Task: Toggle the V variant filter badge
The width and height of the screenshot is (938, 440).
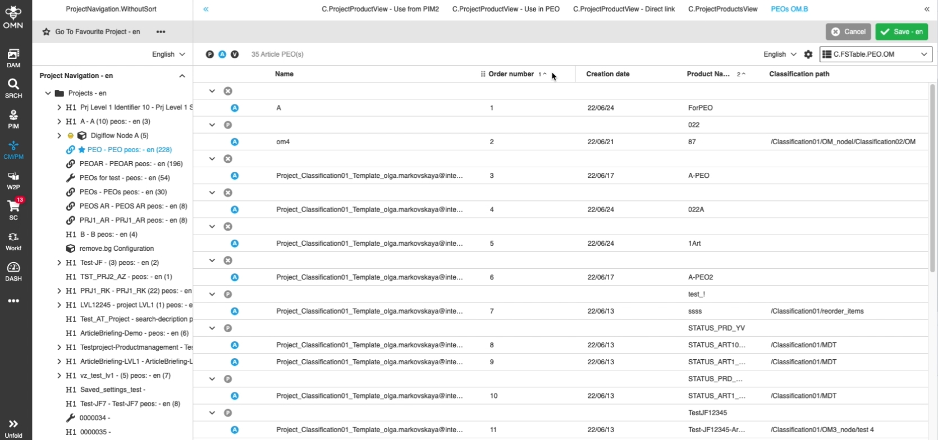Action: [x=235, y=54]
